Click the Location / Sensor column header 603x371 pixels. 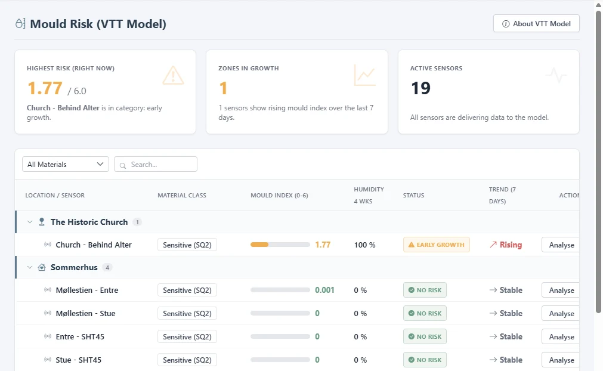[x=55, y=195]
